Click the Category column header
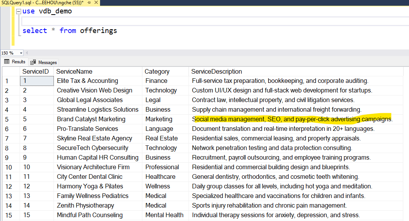Image resolution: width=409 pixels, height=221 pixels. pos(157,71)
